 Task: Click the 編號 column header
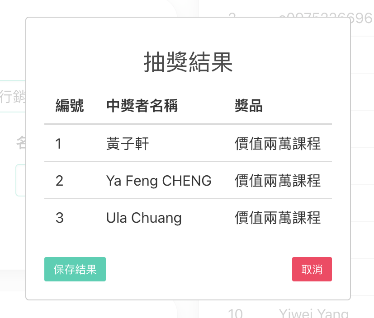point(70,106)
